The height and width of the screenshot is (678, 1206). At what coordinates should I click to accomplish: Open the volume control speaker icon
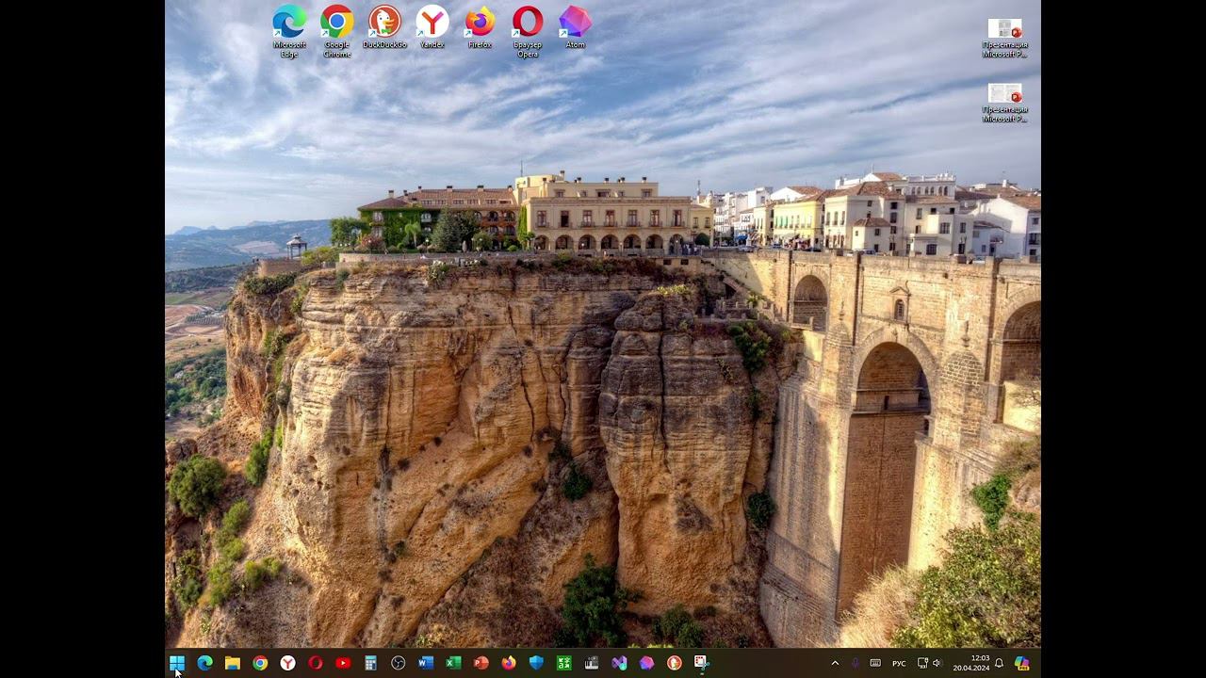point(937,663)
